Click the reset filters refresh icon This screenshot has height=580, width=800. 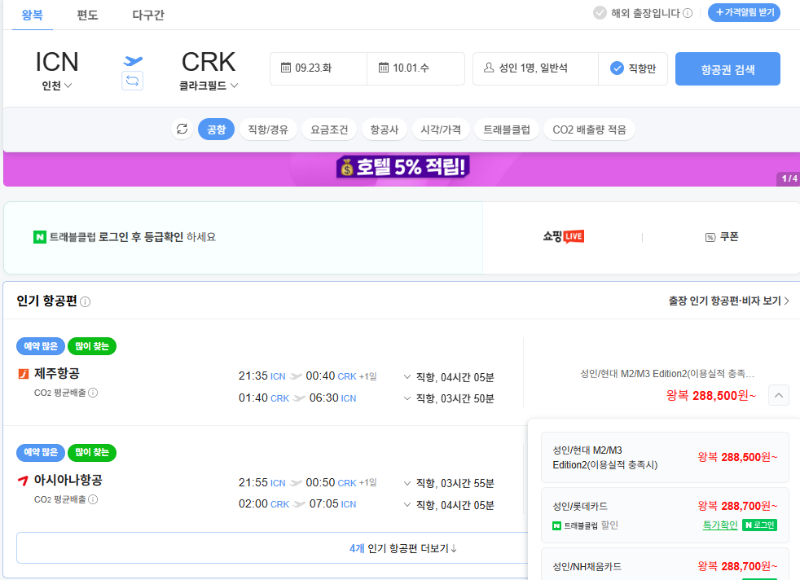point(182,130)
